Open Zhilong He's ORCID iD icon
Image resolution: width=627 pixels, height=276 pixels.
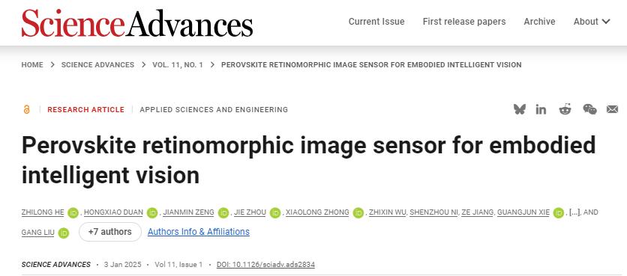coord(73,213)
